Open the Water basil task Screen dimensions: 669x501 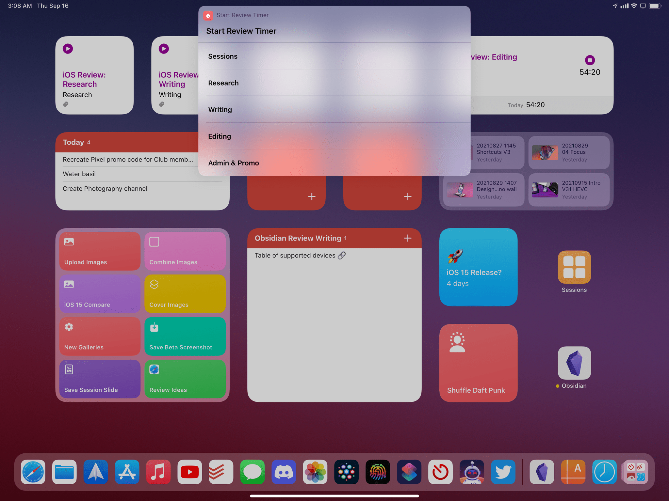79,174
